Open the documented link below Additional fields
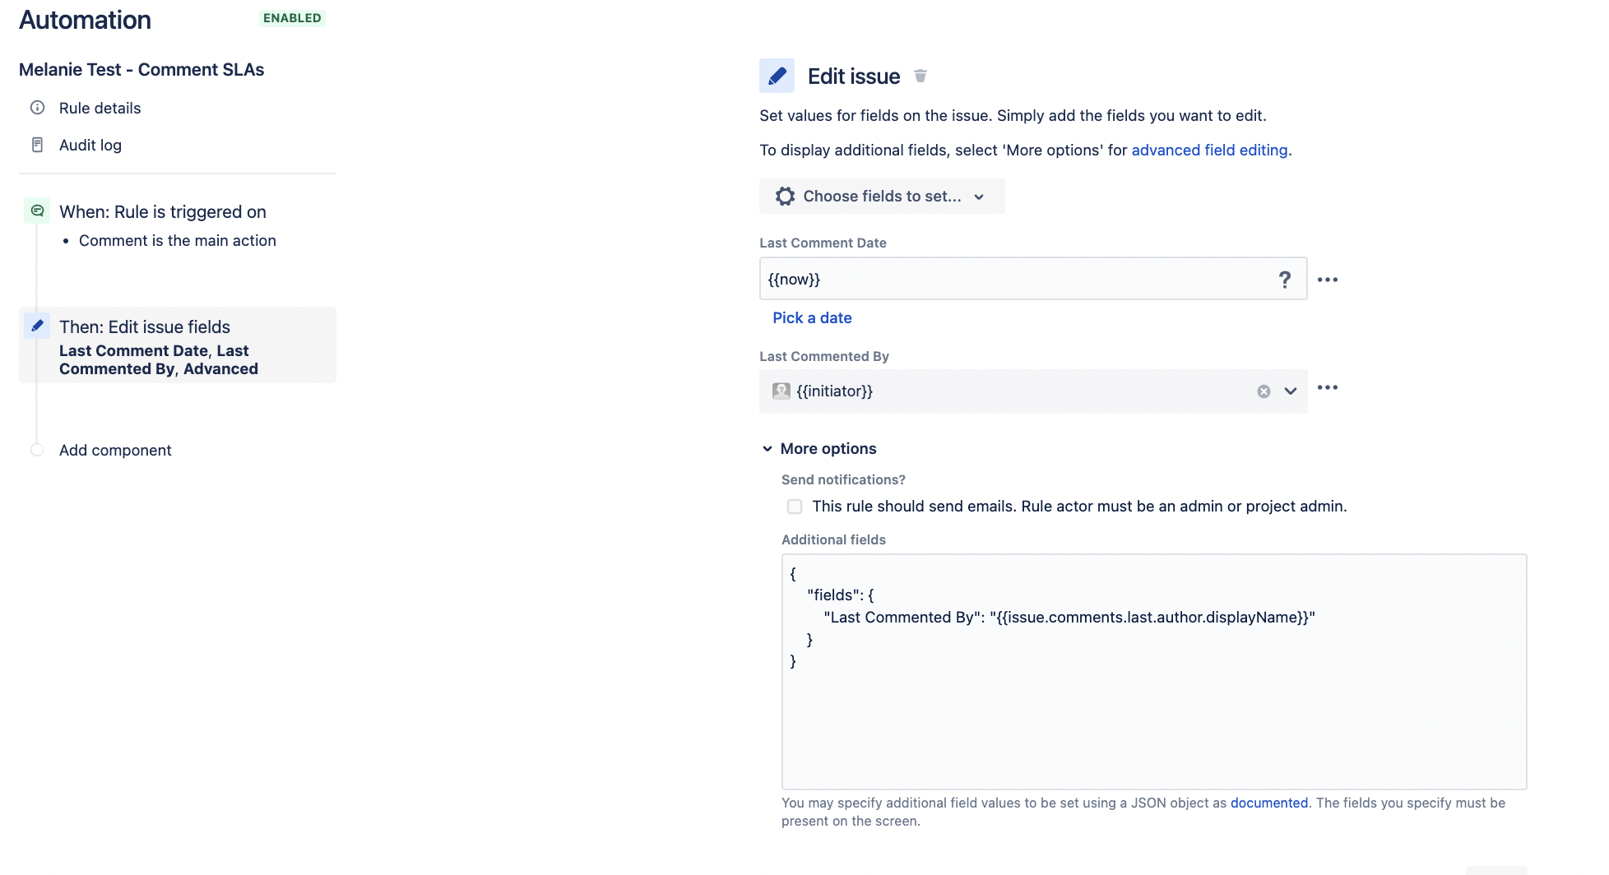Viewport: 1609px width, 875px height. tap(1268, 803)
